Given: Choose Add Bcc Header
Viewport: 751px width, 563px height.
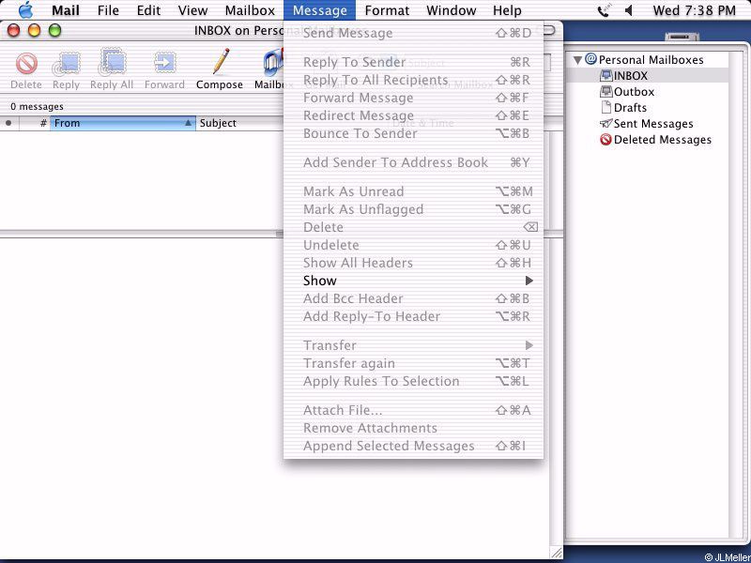Looking at the screenshot, I should [413, 298].
